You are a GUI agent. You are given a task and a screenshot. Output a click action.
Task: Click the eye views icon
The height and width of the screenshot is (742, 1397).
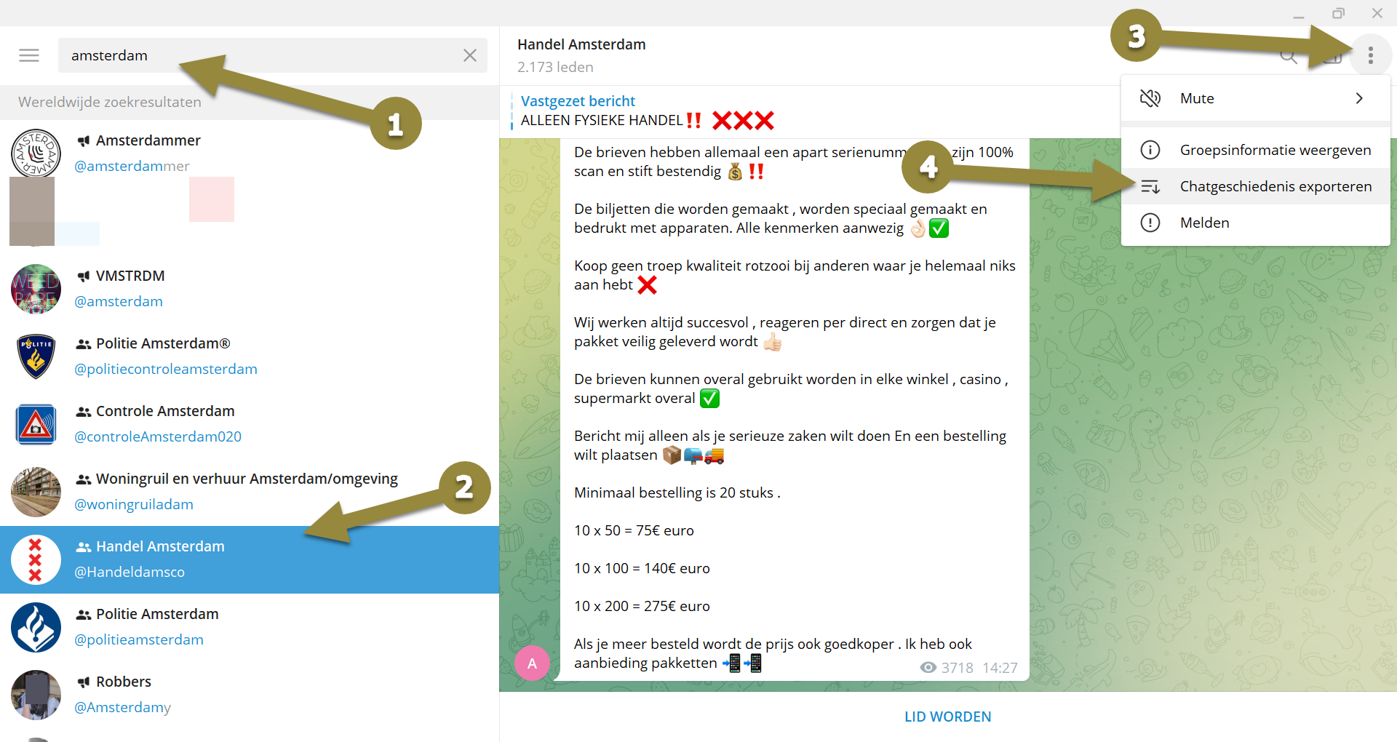(928, 667)
